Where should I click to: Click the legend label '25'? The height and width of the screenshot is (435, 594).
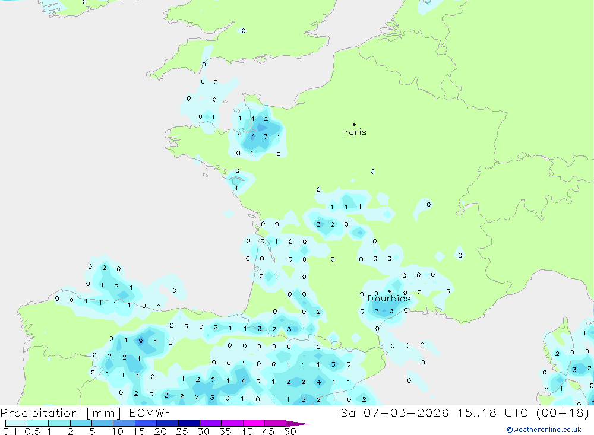182,431
